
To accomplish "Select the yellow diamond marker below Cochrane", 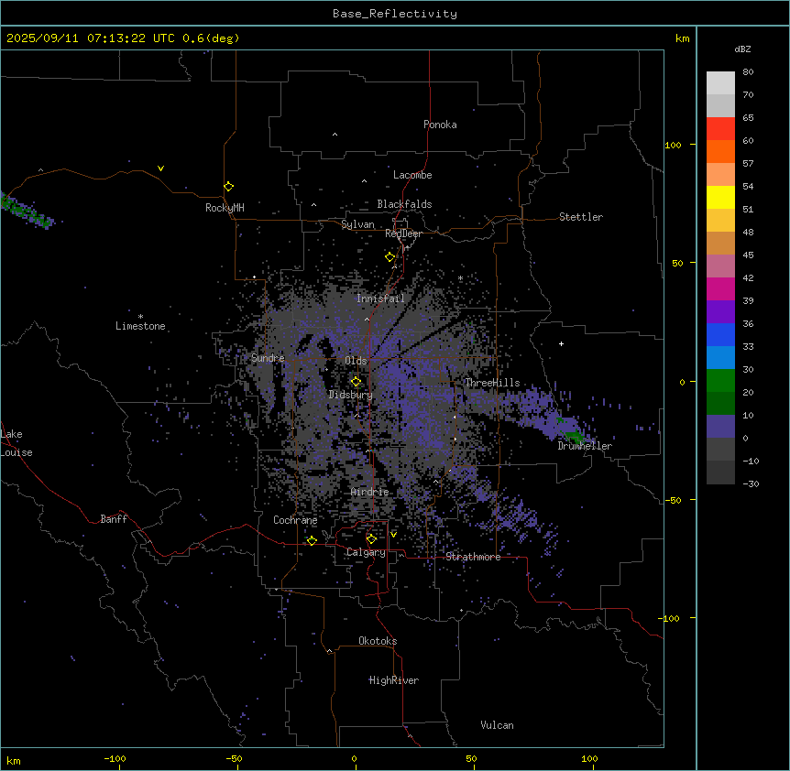I will [x=312, y=540].
